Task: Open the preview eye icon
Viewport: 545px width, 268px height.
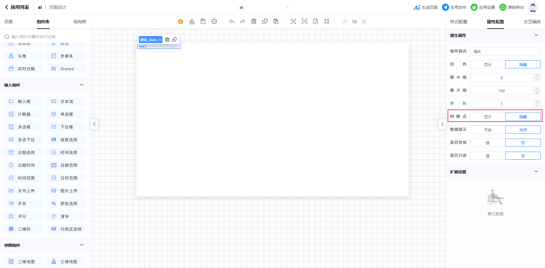Action: point(293,22)
